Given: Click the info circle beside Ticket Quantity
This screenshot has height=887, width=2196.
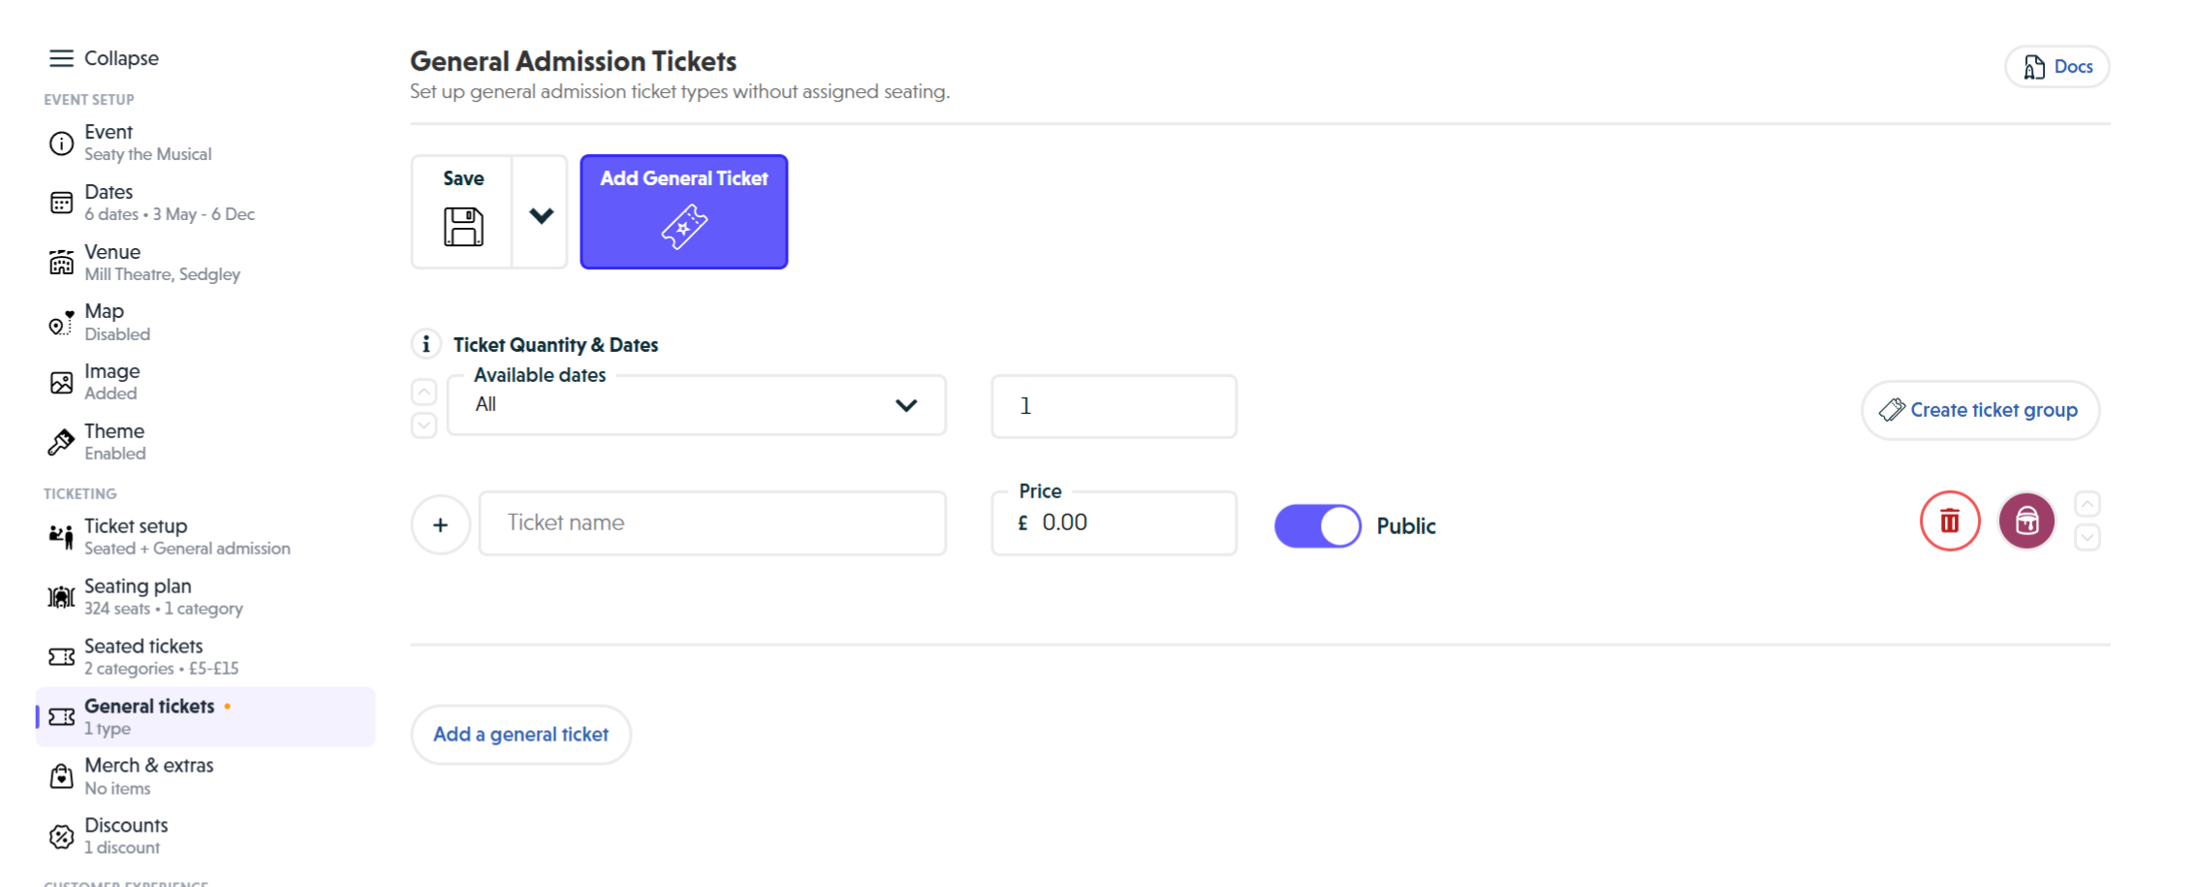Looking at the screenshot, I should click(x=426, y=343).
